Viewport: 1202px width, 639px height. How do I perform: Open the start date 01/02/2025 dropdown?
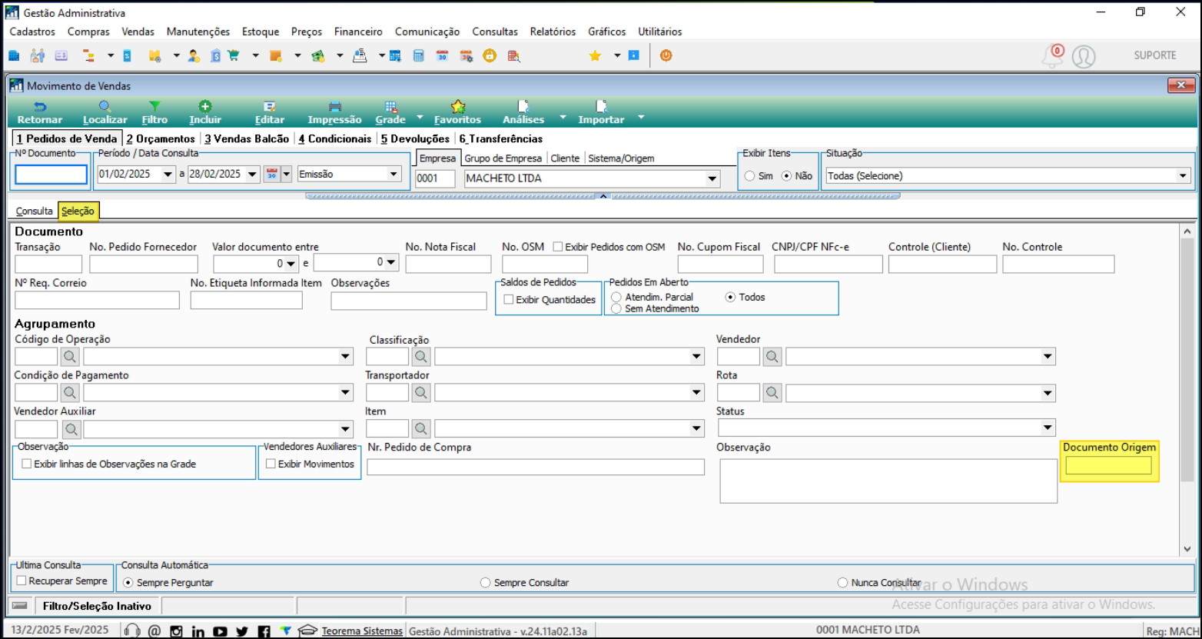(x=168, y=175)
